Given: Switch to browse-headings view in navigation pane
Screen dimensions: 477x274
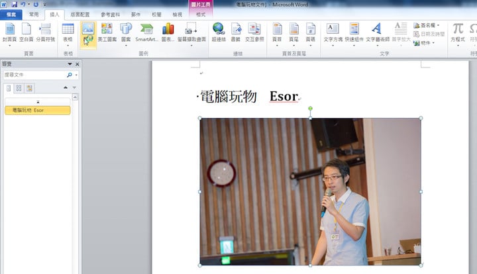Looking at the screenshot, I should point(9,88).
